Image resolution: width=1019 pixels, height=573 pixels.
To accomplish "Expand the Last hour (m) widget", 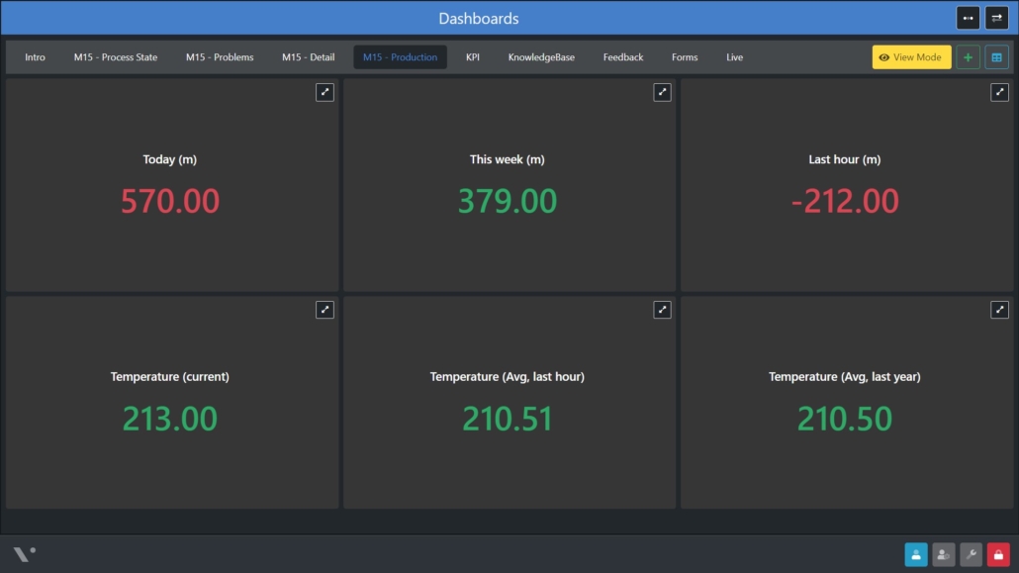I will (x=999, y=92).
